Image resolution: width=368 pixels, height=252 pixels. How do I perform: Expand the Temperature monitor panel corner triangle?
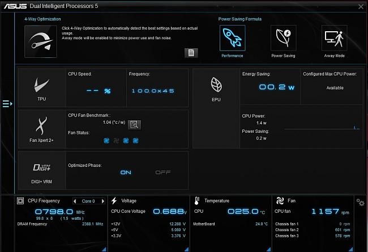[269, 249]
